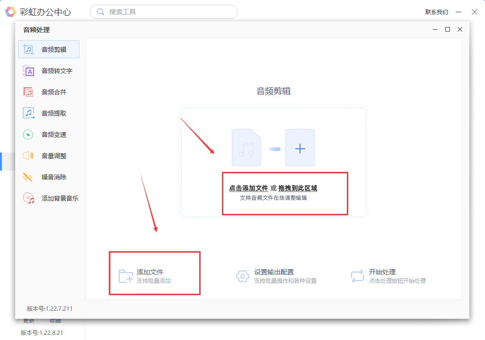
Task: Click the 设置输出配置 gear icon
Action: [x=242, y=276]
